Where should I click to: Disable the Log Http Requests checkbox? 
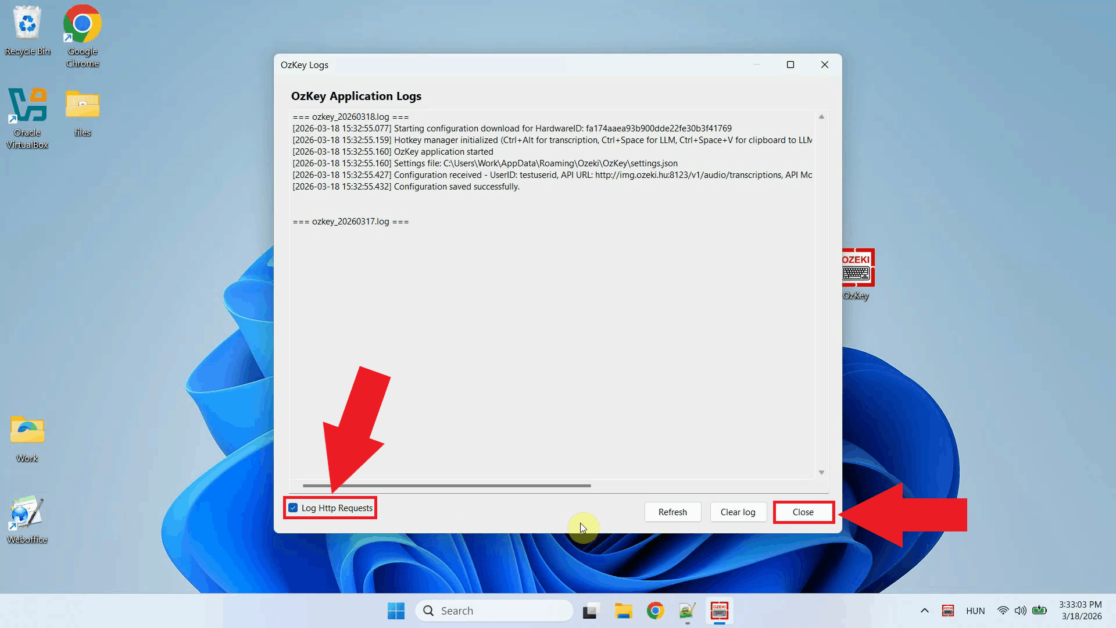[292, 508]
